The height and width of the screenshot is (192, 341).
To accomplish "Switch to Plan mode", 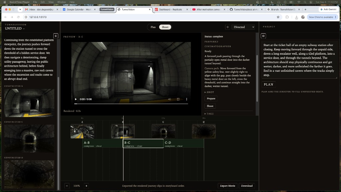I will (x=153, y=27).
